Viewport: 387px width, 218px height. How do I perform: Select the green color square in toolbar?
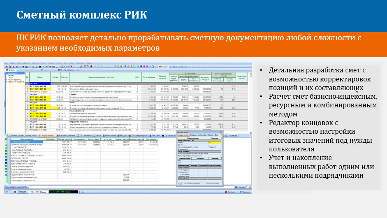(x=138, y=66)
